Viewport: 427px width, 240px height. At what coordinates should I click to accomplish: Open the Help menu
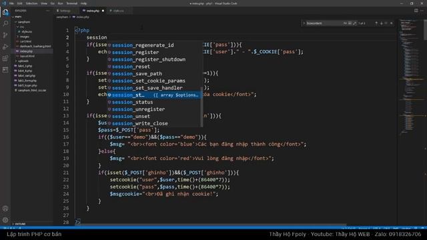(x=83, y=3)
